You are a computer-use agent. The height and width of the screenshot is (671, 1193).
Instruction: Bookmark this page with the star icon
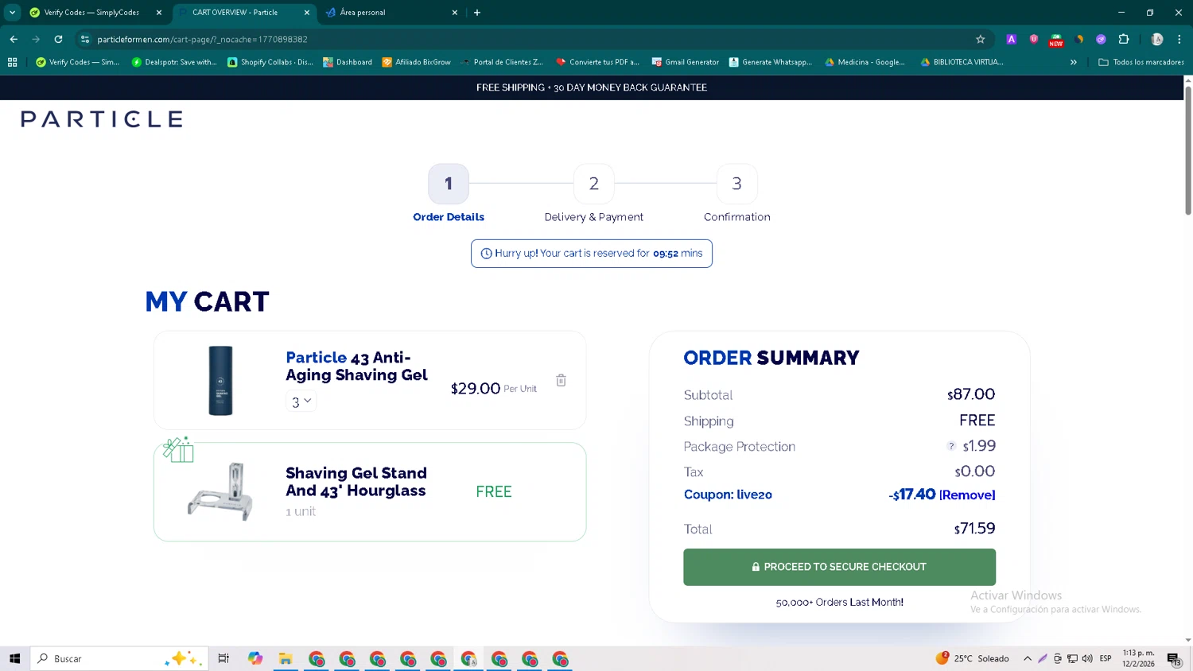point(981,39)
